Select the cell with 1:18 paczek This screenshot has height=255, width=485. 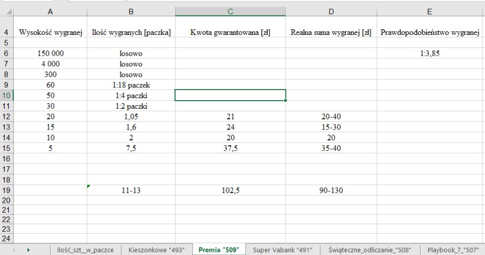(131, 85)
